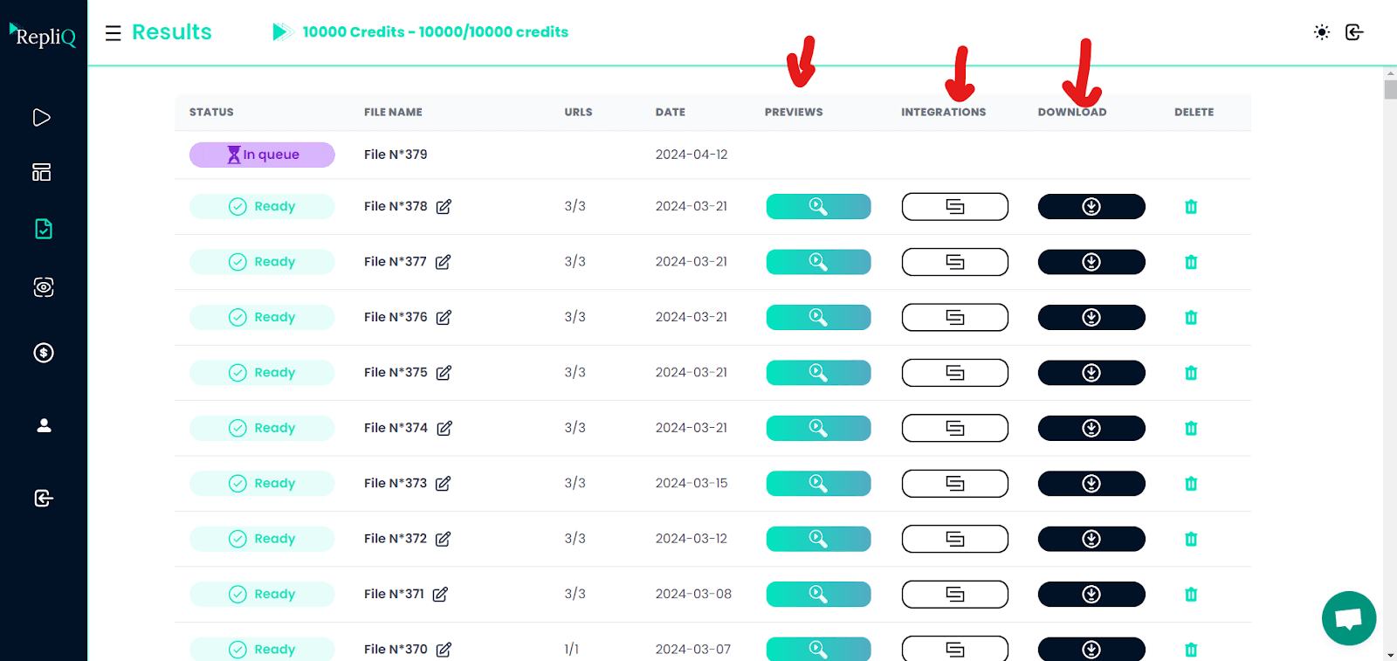
Task: Rename File N°373 using edit icon
Action: (444, 484)
